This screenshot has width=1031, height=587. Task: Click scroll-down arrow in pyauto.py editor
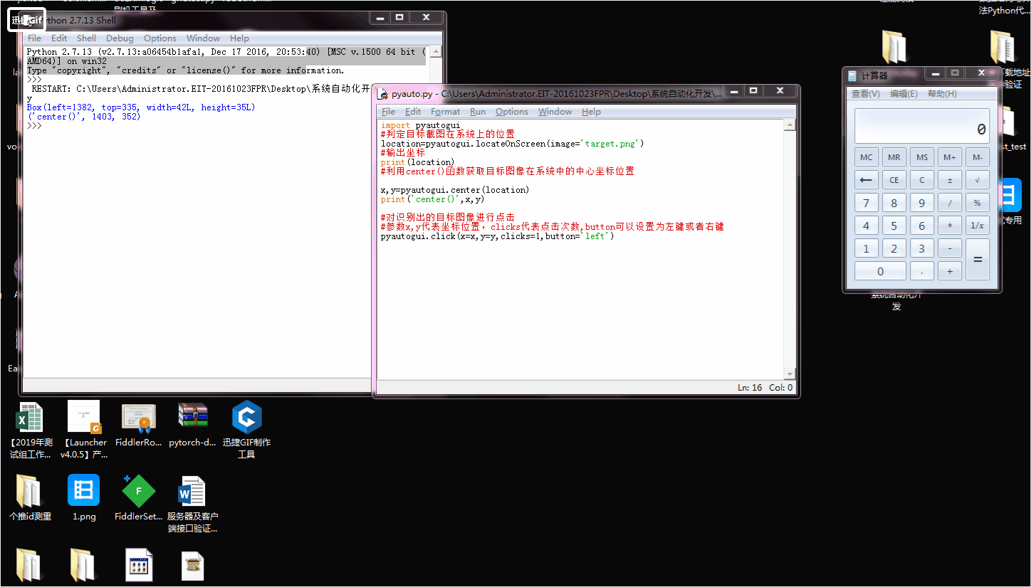[790, 374]
